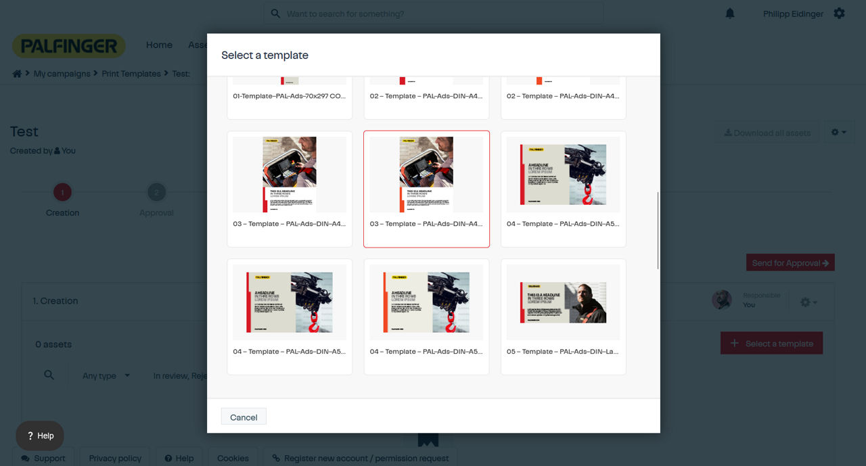The height and width of the screenshot is (466, 866).
Task: Open the Home menu item
Action: [159, 45]
